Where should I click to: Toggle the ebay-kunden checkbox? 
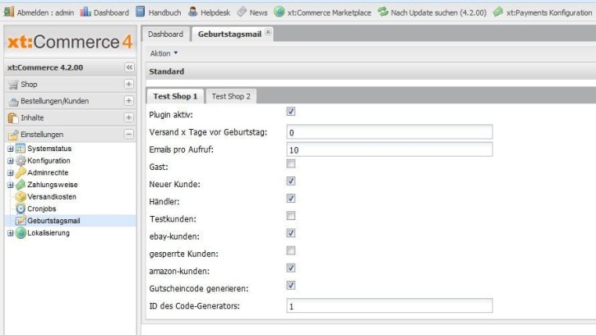[x=291, y=233]
